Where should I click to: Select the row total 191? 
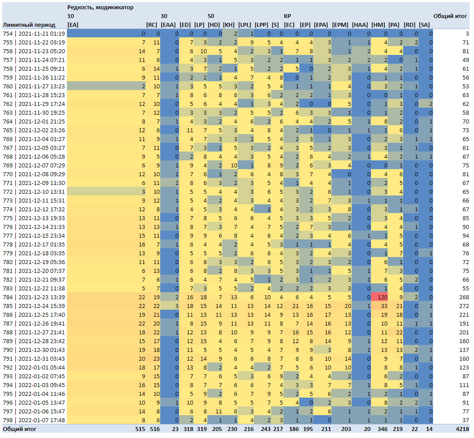point(464,323)
